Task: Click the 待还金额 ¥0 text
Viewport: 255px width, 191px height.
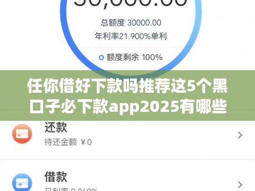Action: 68,142
